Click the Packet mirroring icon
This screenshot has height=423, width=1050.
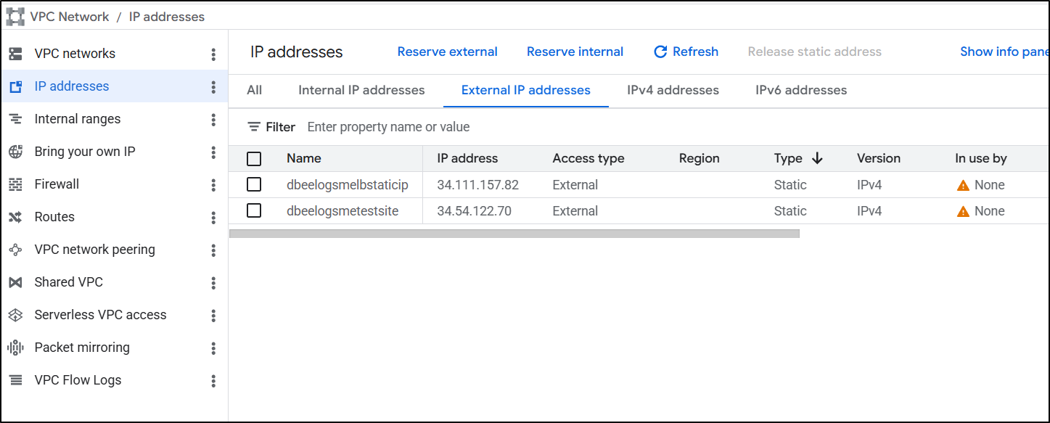[x=15, y=348]
